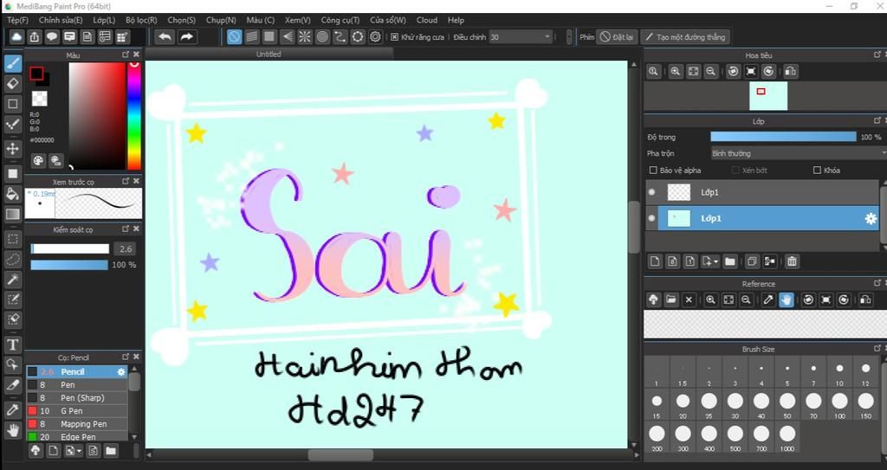Open the Tệp(F) menu
Screen dimensions: 887x470
[x=18, y=20]
